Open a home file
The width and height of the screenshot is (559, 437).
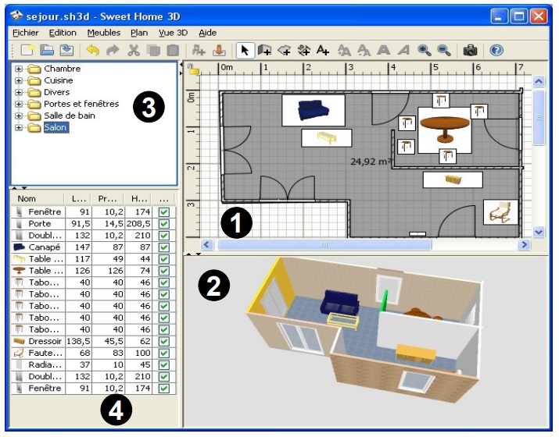47,50
